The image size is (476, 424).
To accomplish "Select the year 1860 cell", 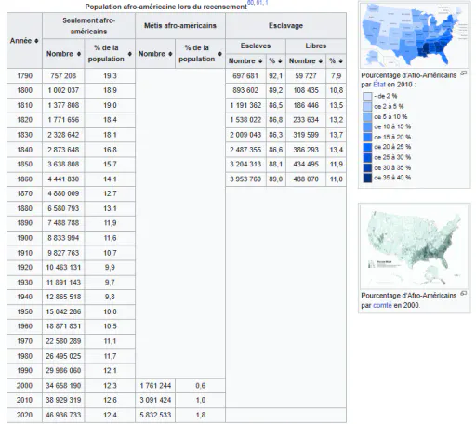I will point(24,179).
